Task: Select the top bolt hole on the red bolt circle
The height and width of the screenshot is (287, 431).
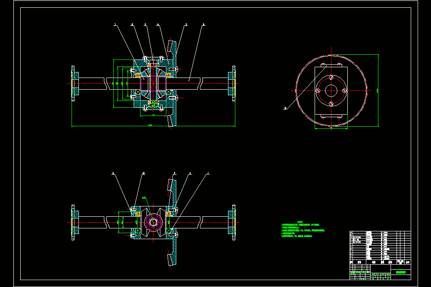Action: 331,78
